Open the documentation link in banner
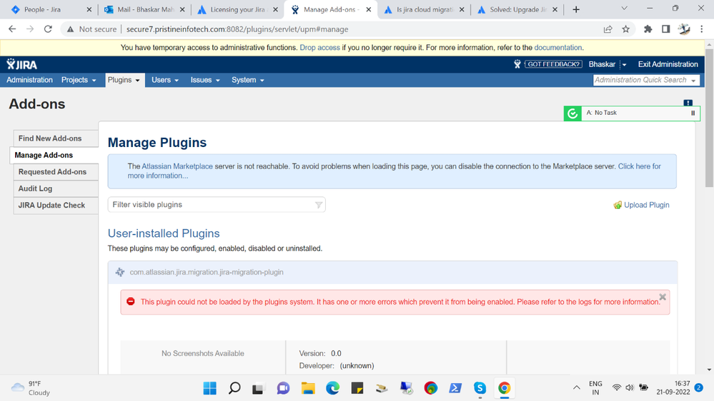 pos(557,48)
